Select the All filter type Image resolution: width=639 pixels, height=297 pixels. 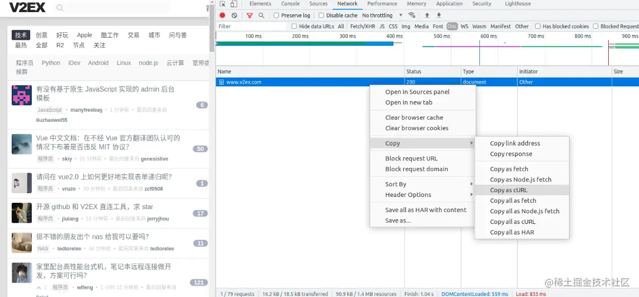pos(340,26)
